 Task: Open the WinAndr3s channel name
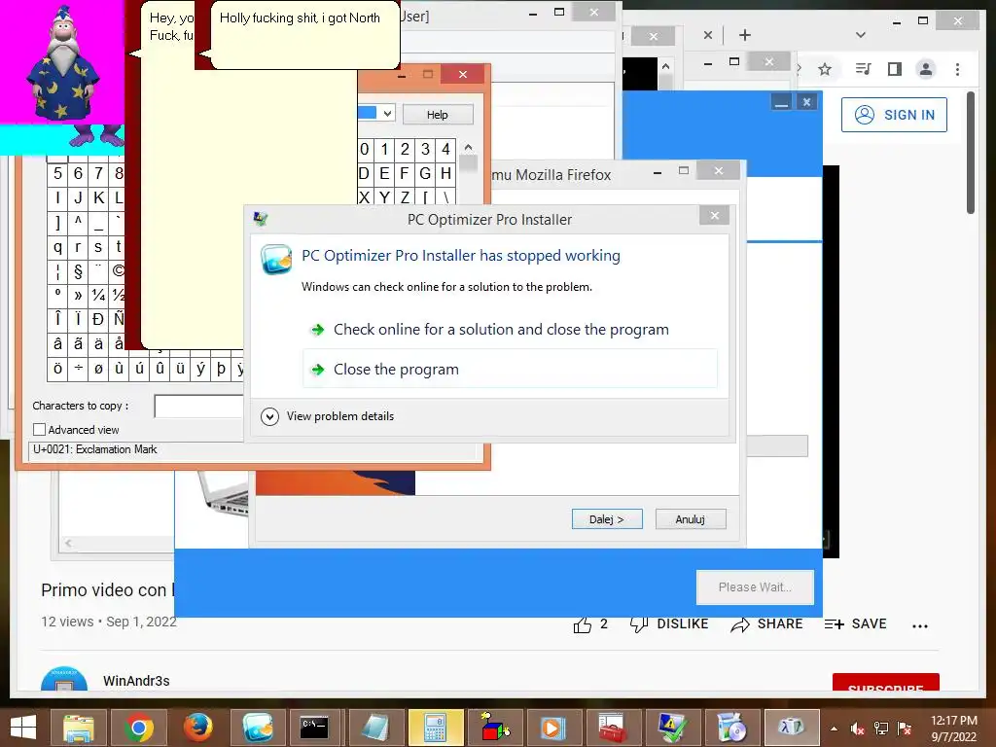point(136,681)
